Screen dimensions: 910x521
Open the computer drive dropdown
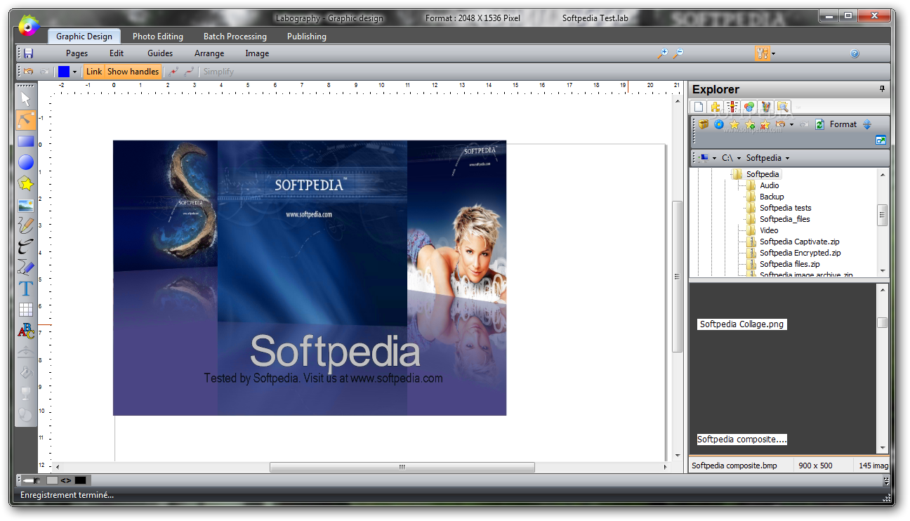point(714,158)
